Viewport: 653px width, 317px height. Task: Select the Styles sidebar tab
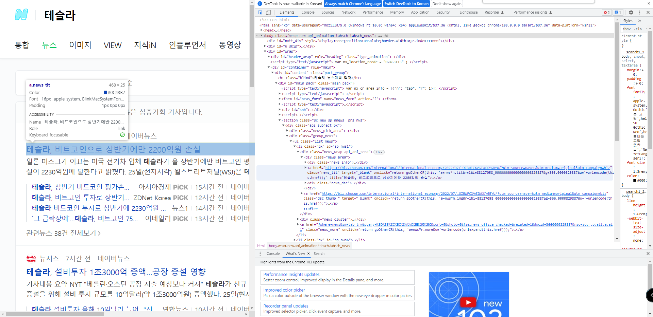628,21
